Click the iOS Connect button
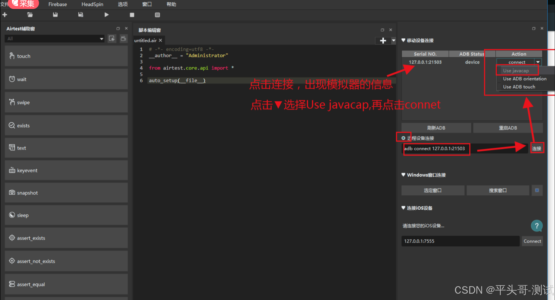555x300 pixels. pyautogui.click(x=532, y=241)
